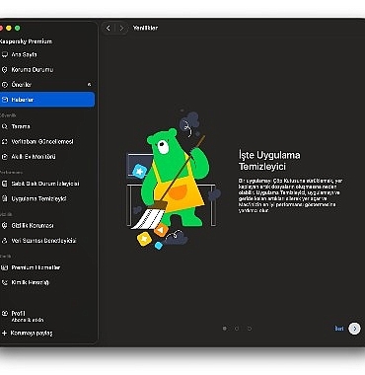
Task: Select the highlighted Haberler item
Action: [47, 100]
